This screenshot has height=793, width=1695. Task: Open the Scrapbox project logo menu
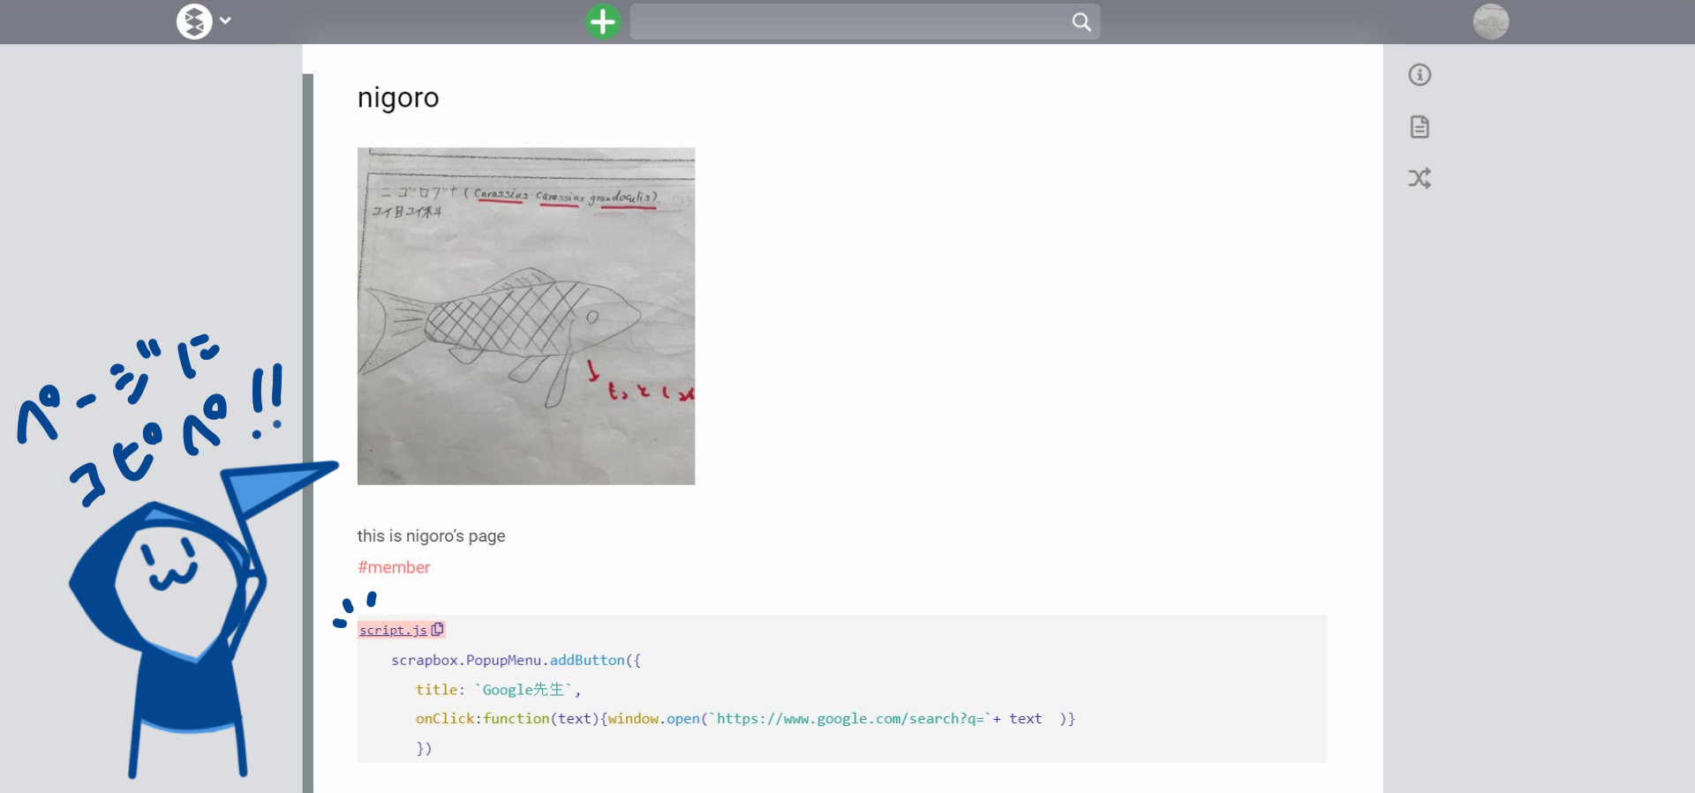click(194, 21)
